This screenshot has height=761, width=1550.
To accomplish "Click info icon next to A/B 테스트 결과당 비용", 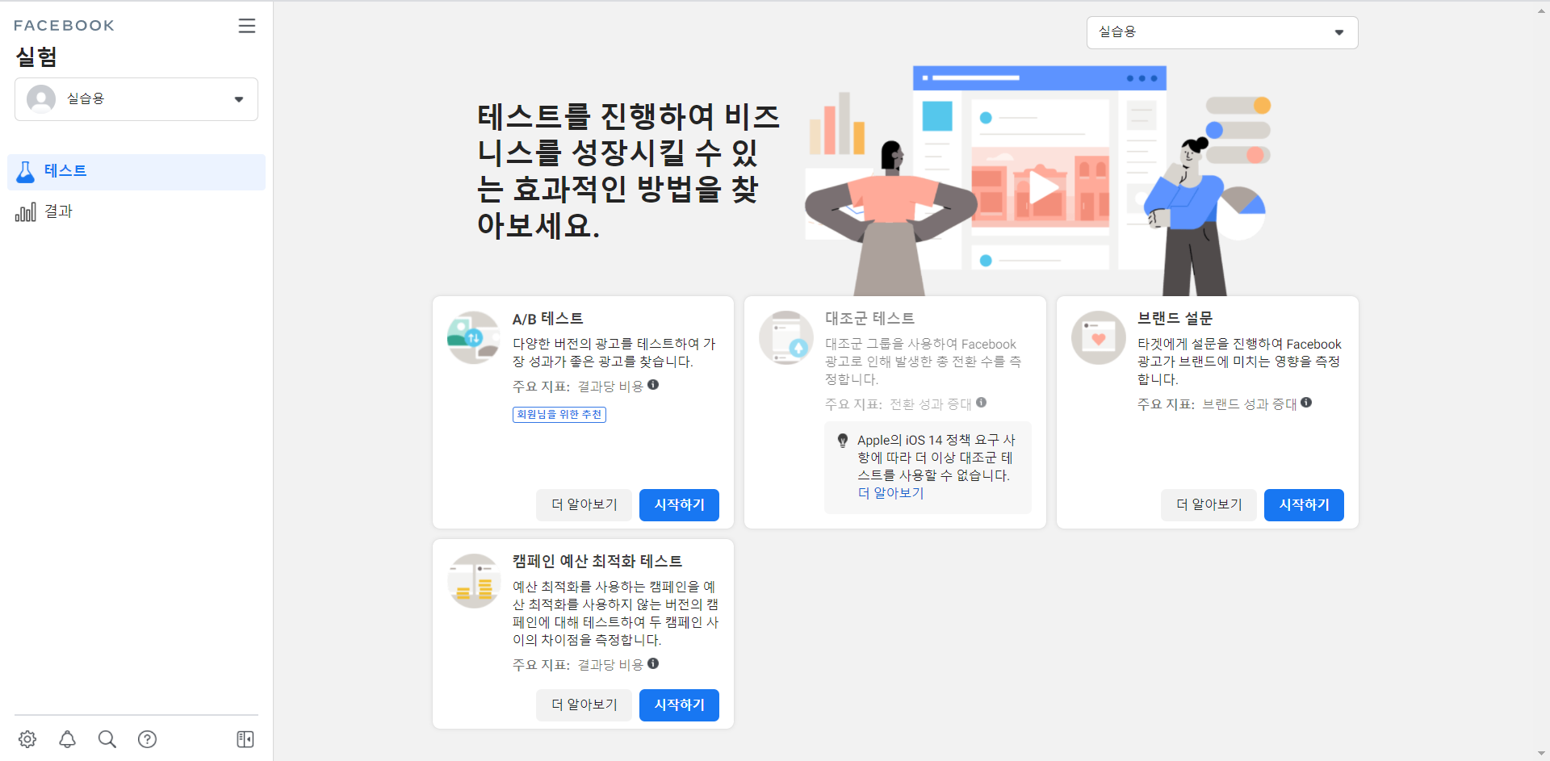I will [653, 385].
